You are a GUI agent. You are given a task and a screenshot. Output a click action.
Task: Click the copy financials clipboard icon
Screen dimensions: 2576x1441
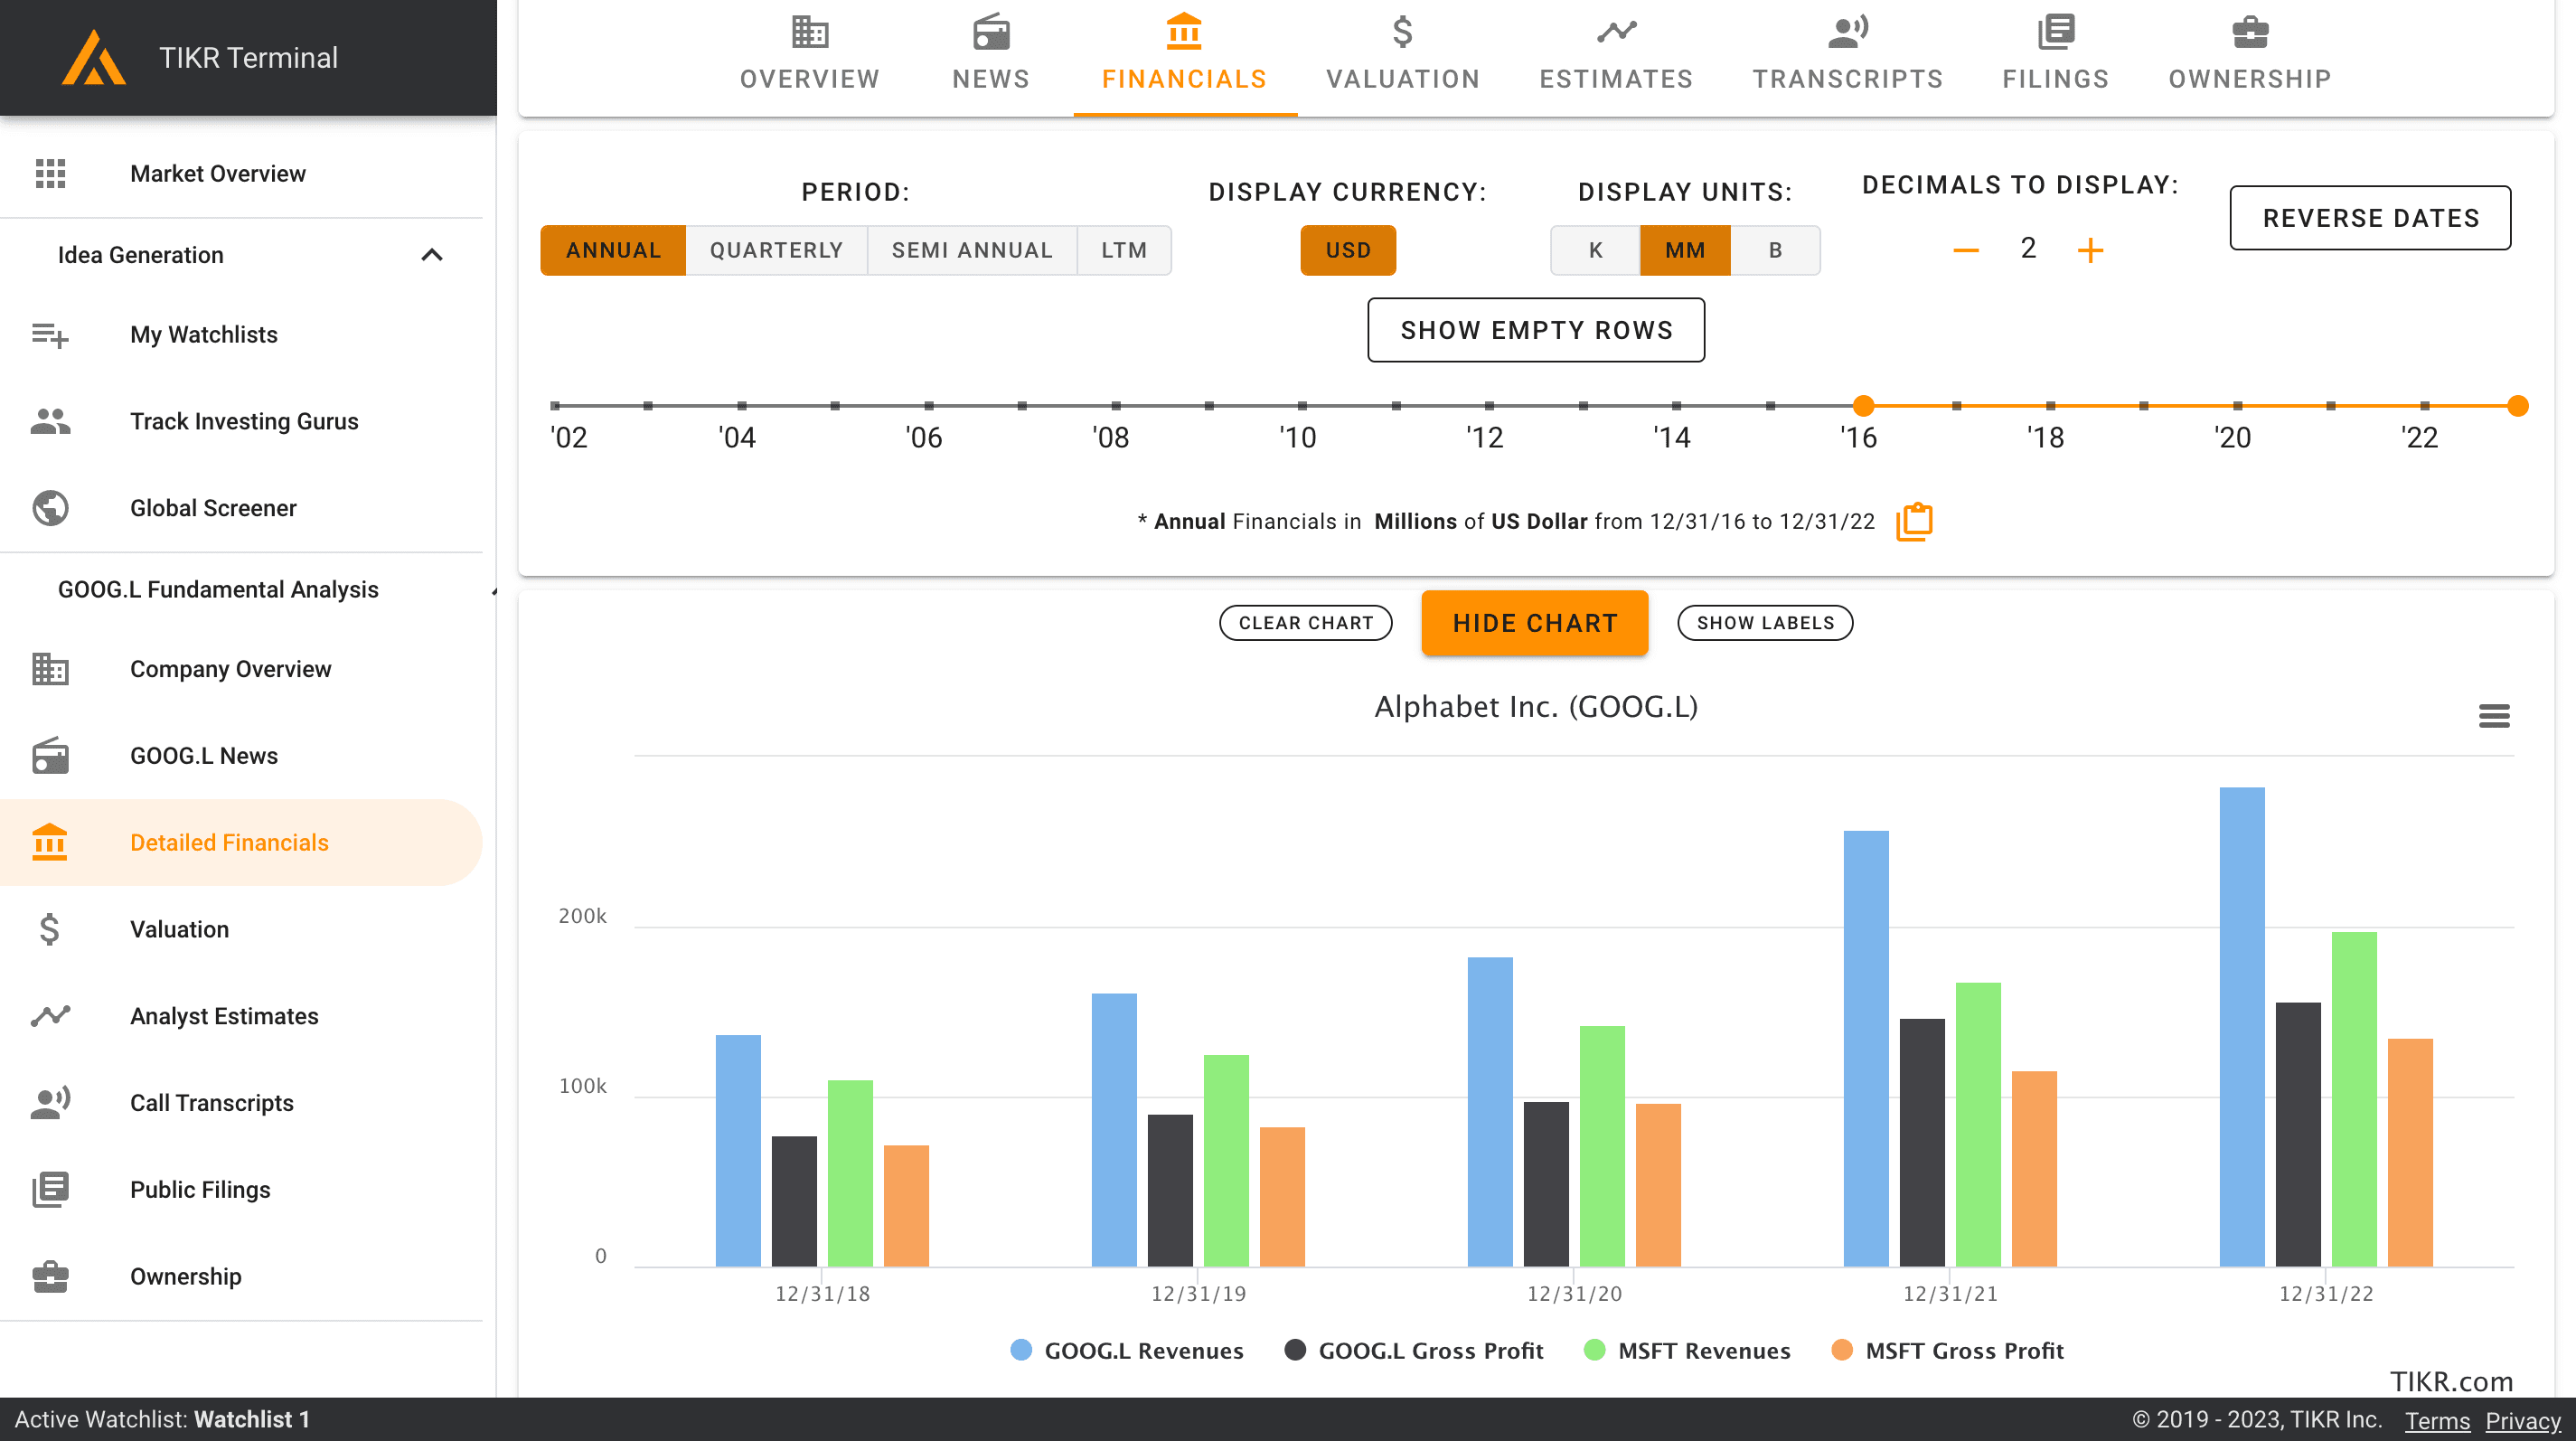pos(1916,521)
